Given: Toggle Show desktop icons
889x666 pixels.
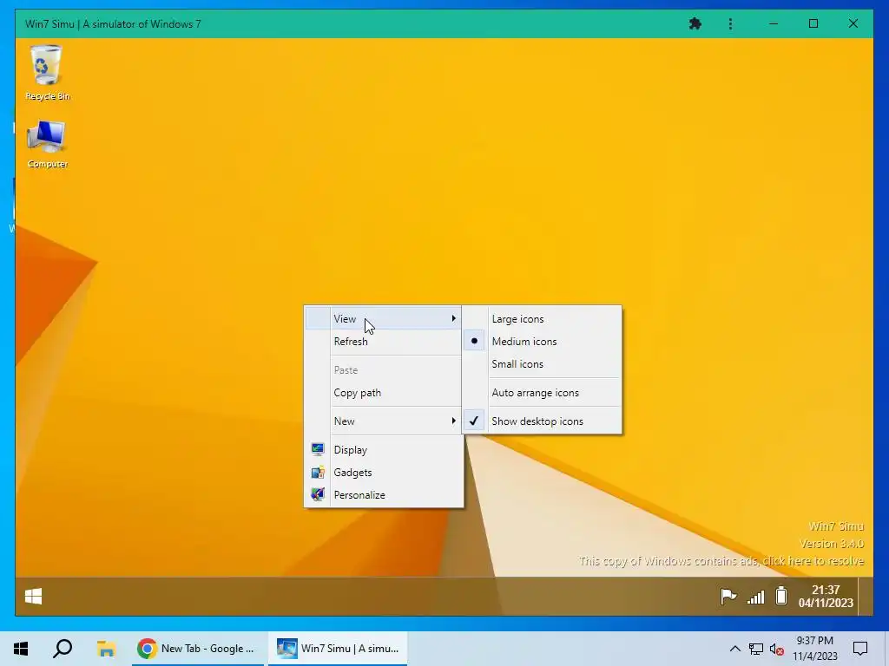Looking at the screenshot, I should click(542, 421).
